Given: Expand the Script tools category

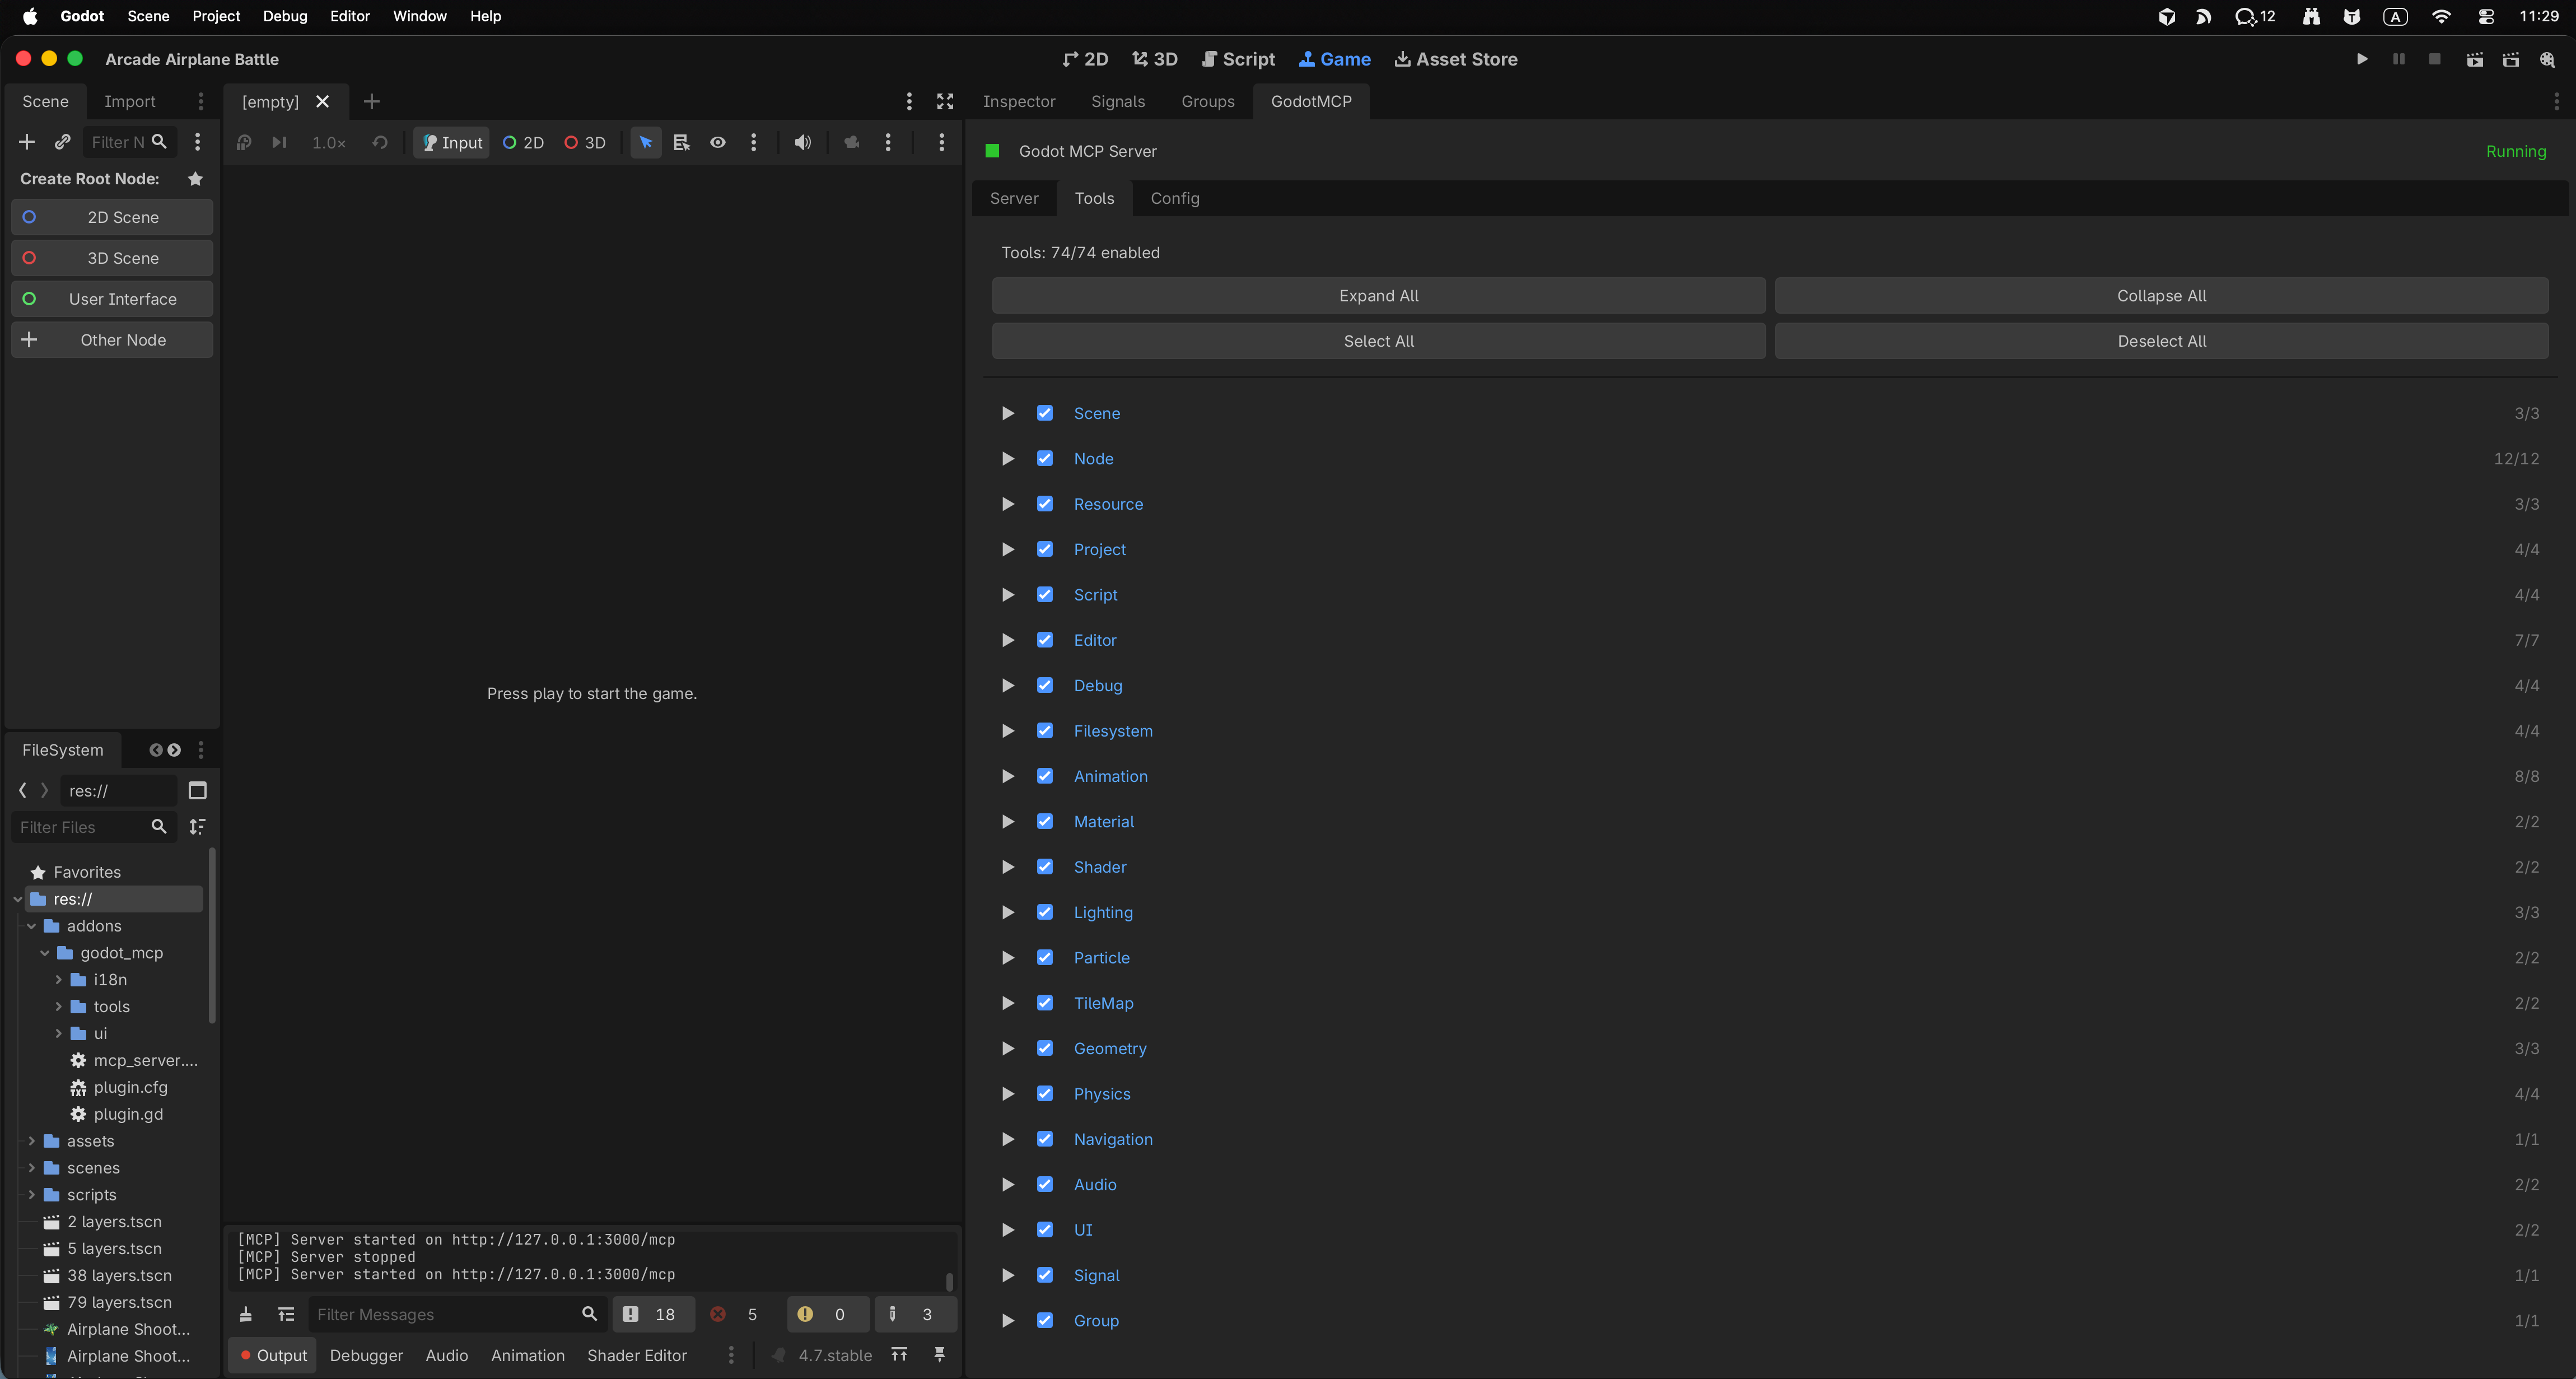Looking at the screenshot, I should 1008,595.
